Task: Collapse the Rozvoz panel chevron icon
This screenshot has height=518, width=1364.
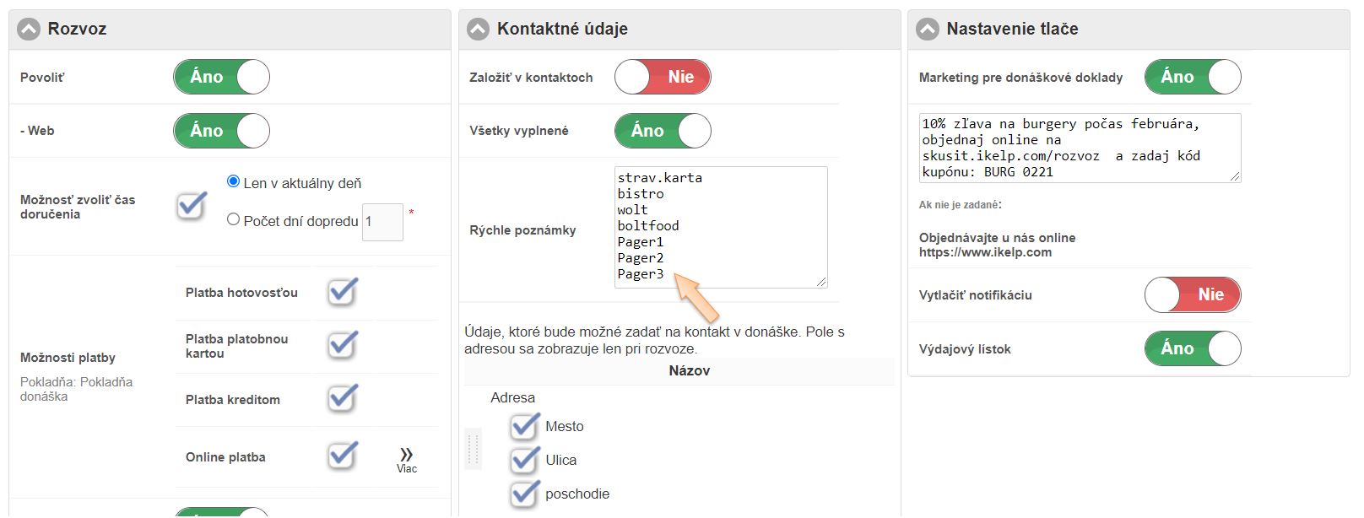Action: [x=29, y=30]
